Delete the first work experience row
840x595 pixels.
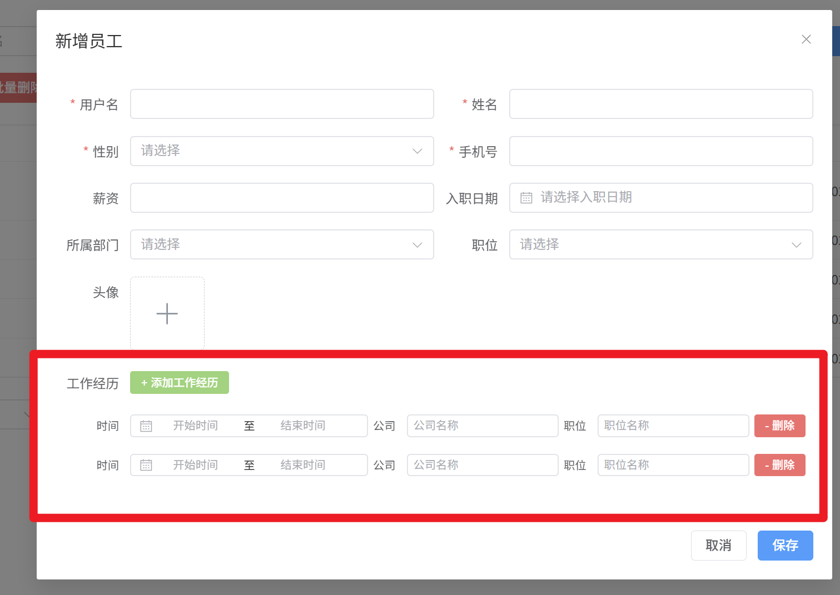tap(779, 426)
